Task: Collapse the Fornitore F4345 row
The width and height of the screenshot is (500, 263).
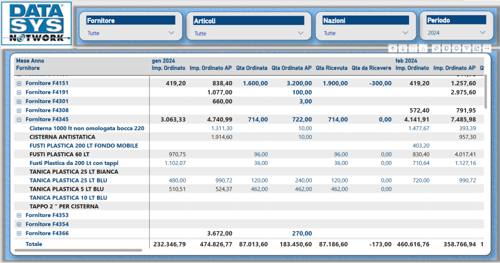Action: coord(19,120)
